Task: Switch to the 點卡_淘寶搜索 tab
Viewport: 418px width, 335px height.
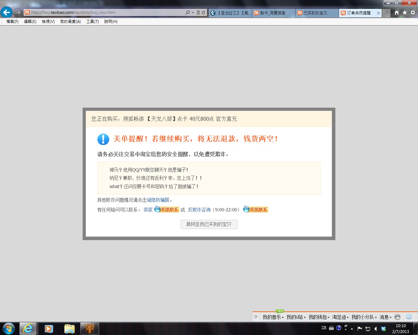Action: click(274, 13)
